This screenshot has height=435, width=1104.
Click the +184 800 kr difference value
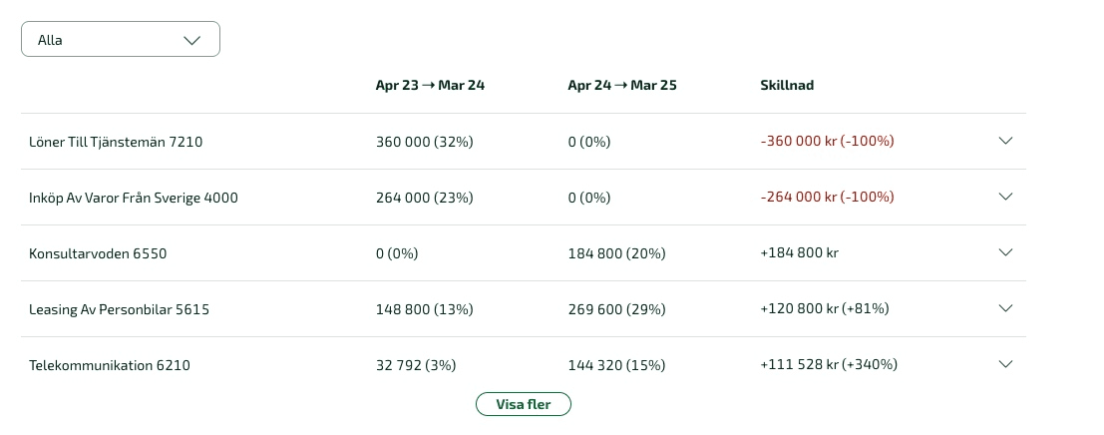point(799,252)
